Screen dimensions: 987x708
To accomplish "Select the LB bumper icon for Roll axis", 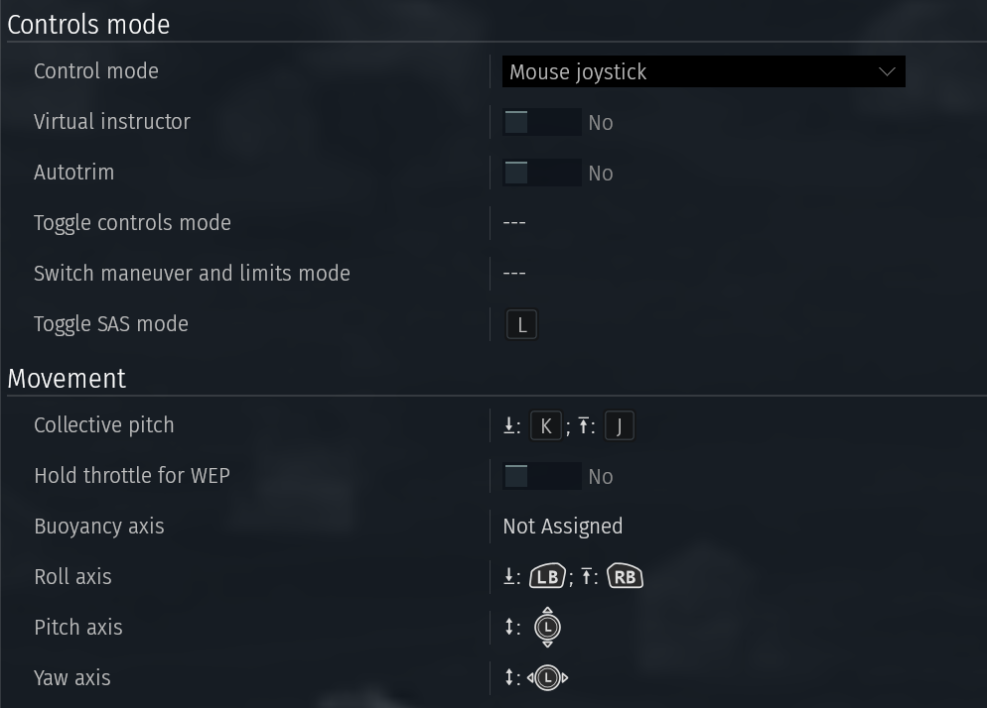I will click(547, 576).
